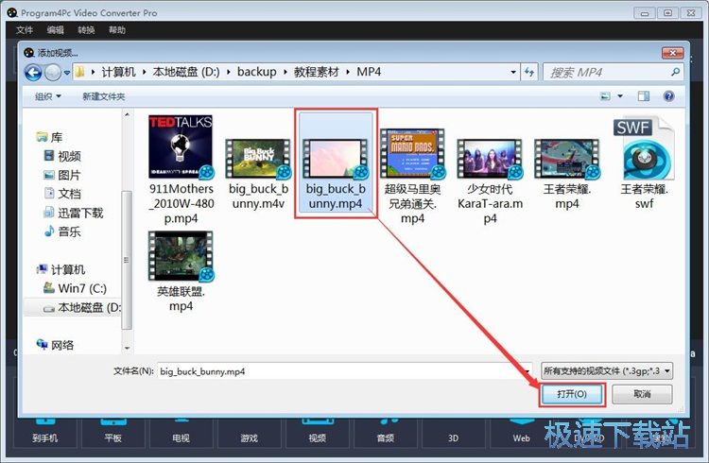Open the 编辑 menu
Viewport: 709px width, 463px height.
pos(55,30)
